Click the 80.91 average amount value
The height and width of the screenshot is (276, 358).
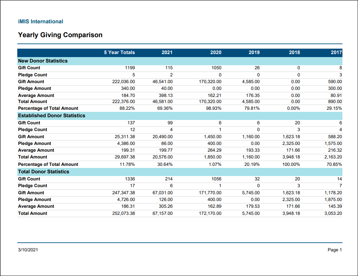336,95
